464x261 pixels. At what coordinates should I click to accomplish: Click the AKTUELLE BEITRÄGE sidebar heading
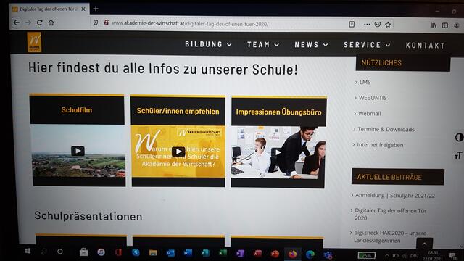tap(389, 177)
